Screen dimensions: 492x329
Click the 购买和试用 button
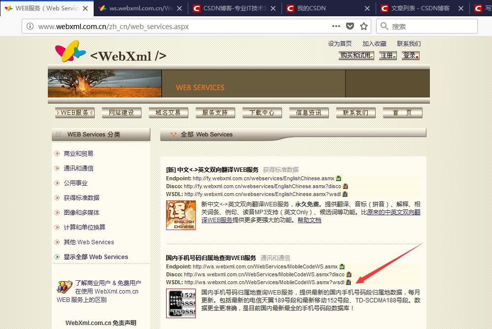pyautogui.click(x=356, y=56)
